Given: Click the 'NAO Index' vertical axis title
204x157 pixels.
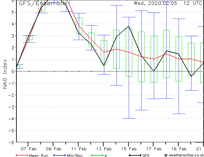Looking at the screenshot, I should click(x=5, y=74).
